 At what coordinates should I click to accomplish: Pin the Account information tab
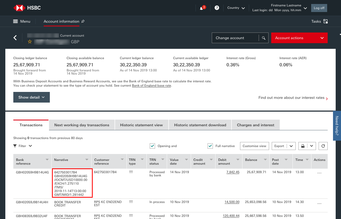pos(83,21)
